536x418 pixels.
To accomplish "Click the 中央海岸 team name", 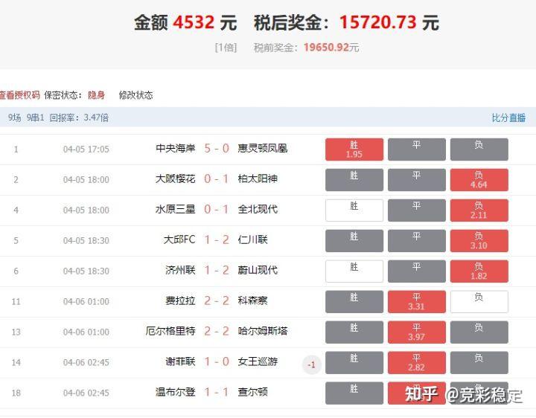I will point(176,148).
